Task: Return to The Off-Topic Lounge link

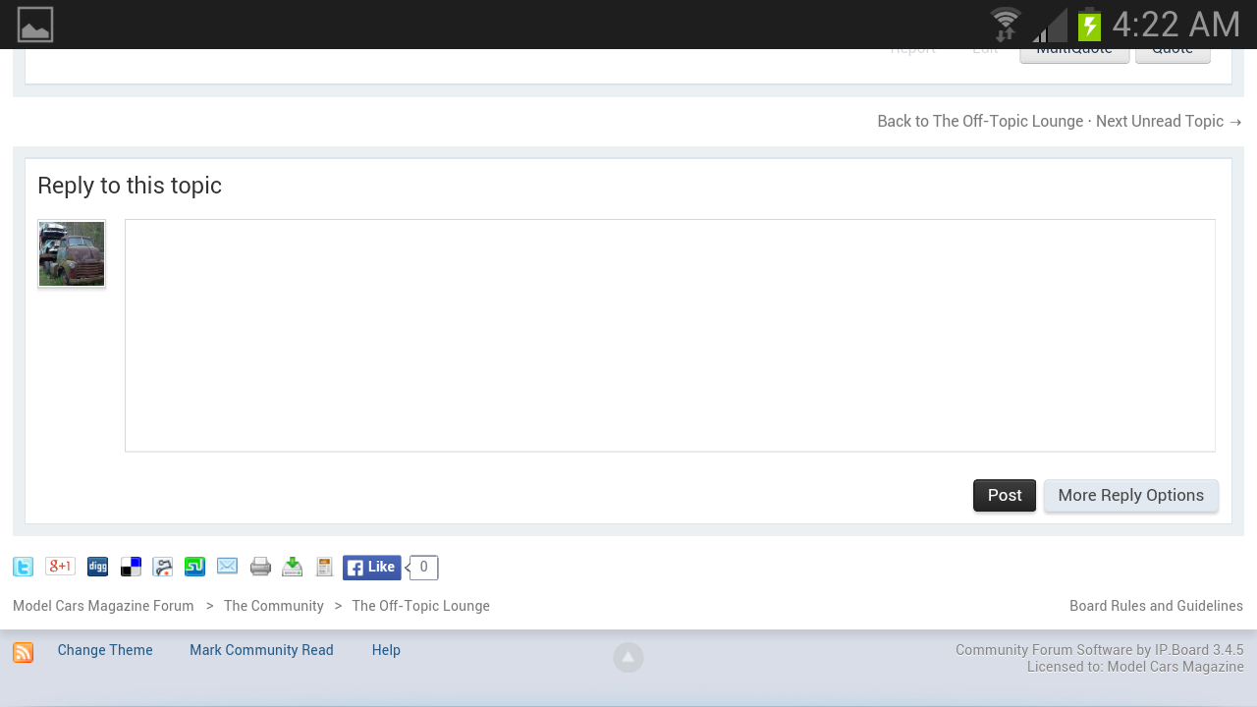Action: (980, 122)
